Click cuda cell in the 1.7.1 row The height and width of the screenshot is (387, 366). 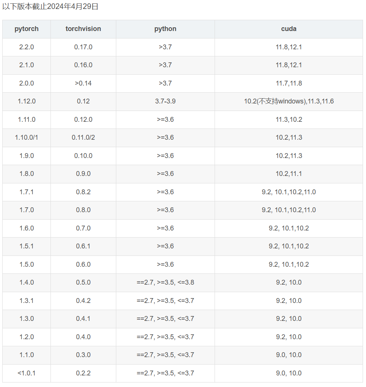[x=289, y=192]
